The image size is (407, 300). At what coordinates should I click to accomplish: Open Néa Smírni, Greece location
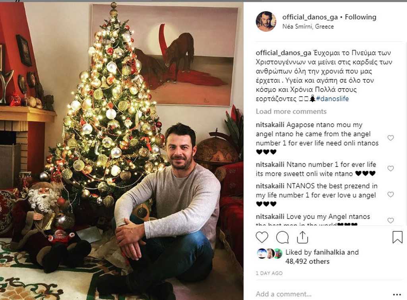308,27
